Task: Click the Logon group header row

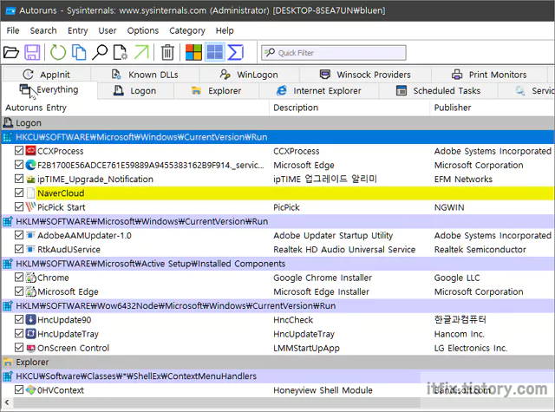Action: (277, 123)
